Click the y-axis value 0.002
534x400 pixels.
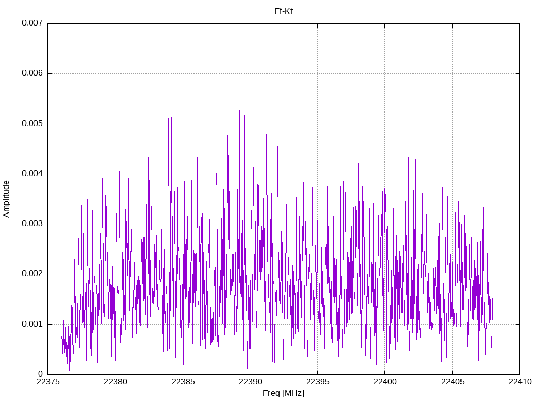pyautogui.click(x=32, y=274)
